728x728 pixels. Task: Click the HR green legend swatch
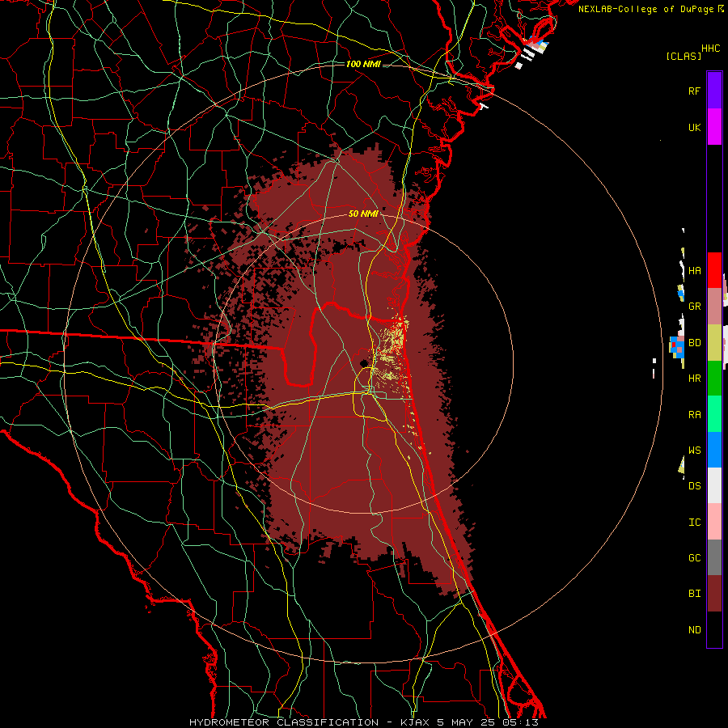[x=714, y=379]
